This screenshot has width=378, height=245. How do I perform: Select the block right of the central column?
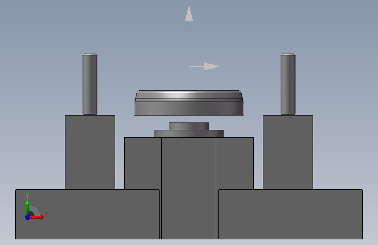coord(235,163)
